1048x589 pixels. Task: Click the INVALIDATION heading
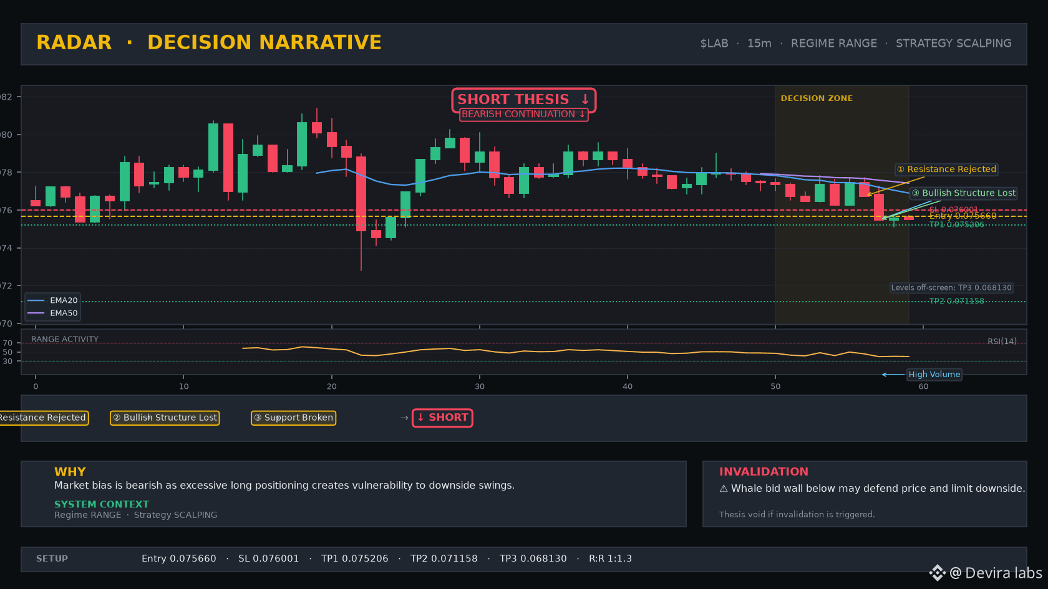(764, 472)
